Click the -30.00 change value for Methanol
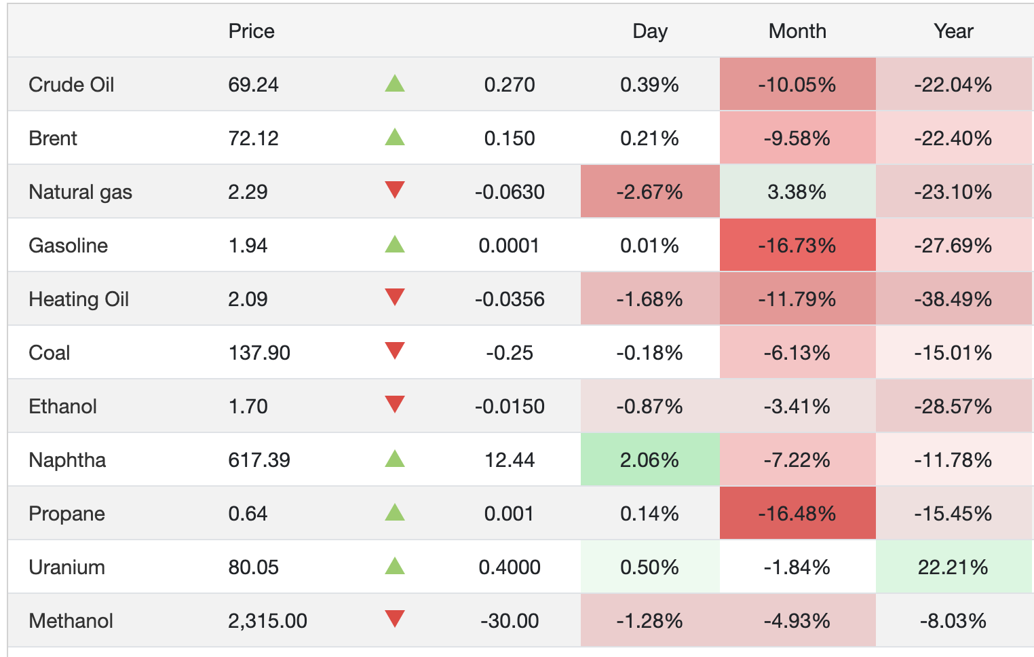 (510, 621)
